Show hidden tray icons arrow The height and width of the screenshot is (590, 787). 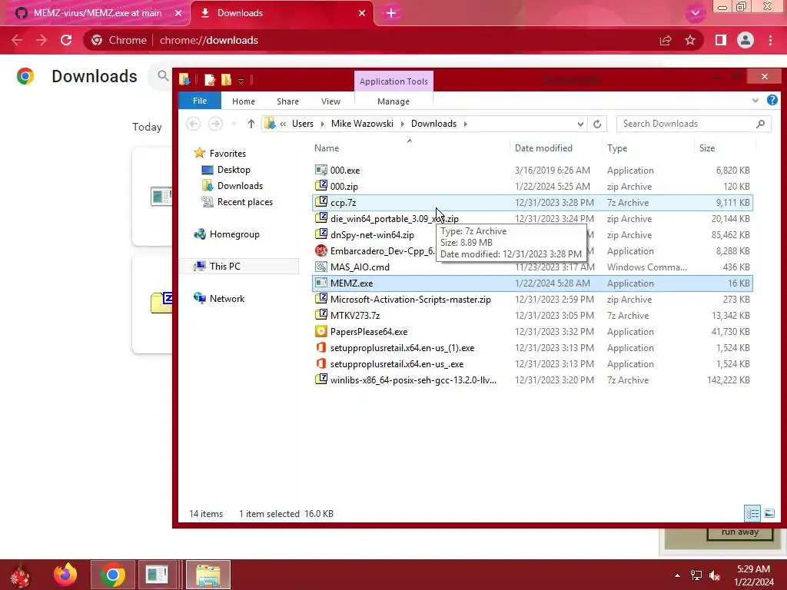click(x=677, y=575)
